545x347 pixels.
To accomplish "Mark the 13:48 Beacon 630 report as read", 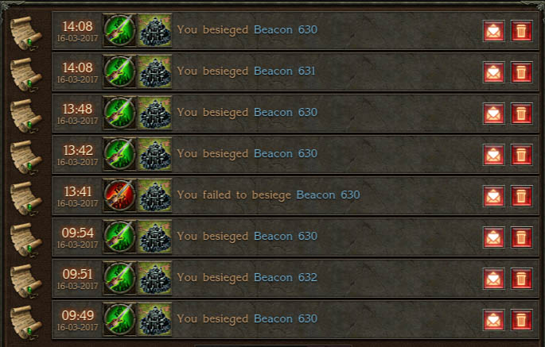I will [493, 114].
